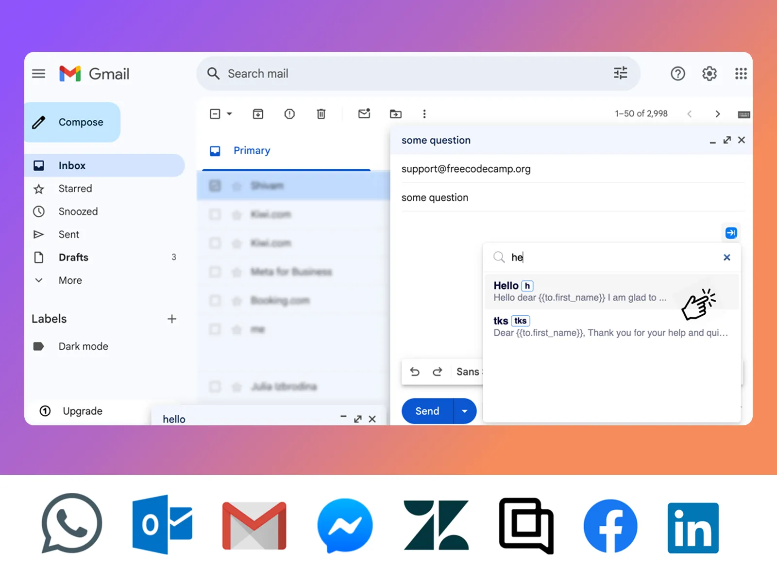Viewport: 777px width, 582px height.
Task: Click the Compose button
Action: (73, 122)
